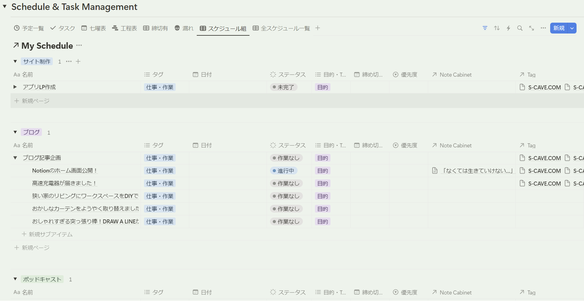Create a new entry with 新規 button
Viewport: 584px width, 301px height.
coord(559,28)
